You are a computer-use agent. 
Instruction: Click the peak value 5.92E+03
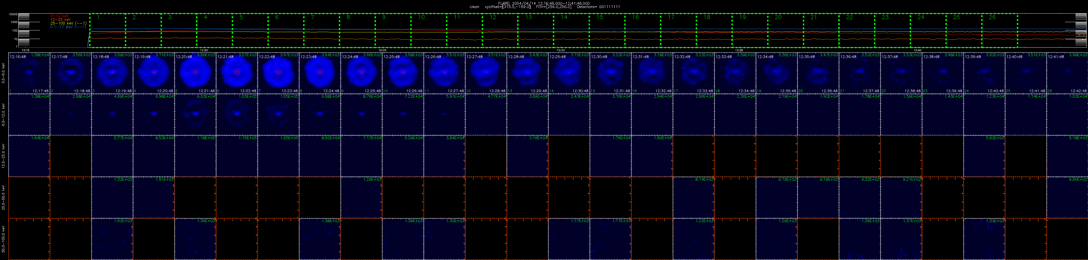coord(995,138)
